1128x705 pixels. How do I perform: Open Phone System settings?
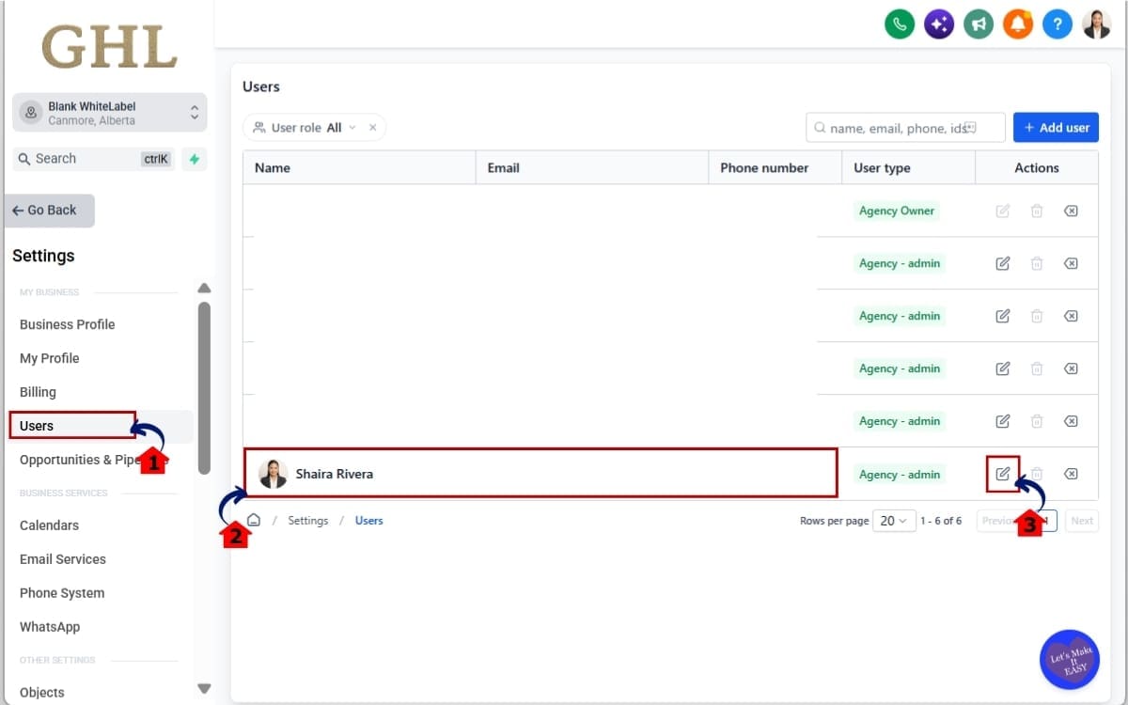point(62,593)
